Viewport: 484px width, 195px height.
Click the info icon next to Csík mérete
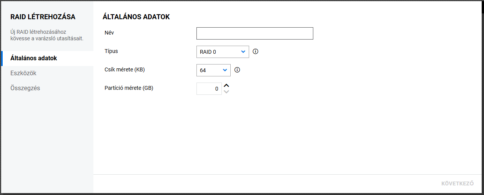[x=237, y=70]
